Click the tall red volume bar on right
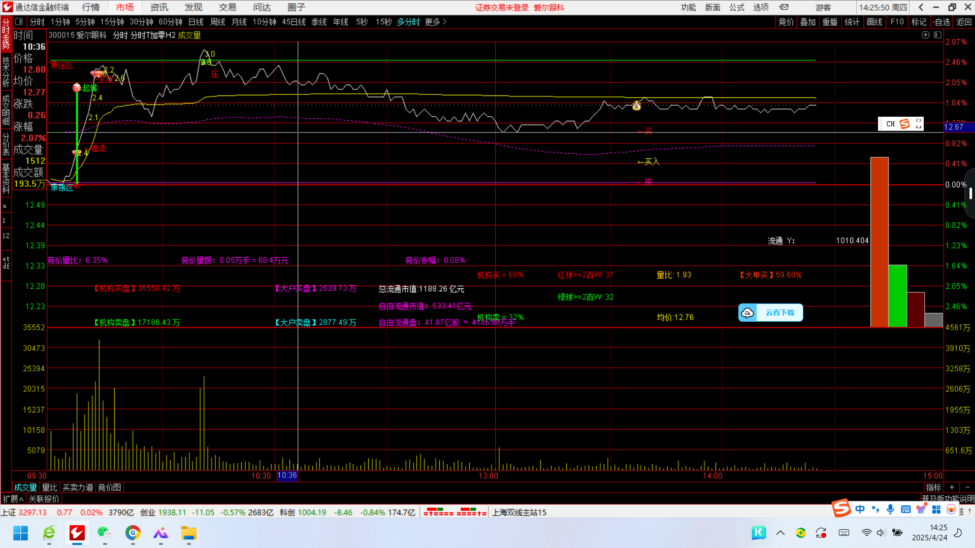Image resolution: width=975 pixels, height=548 pixels. click(879, 242)
